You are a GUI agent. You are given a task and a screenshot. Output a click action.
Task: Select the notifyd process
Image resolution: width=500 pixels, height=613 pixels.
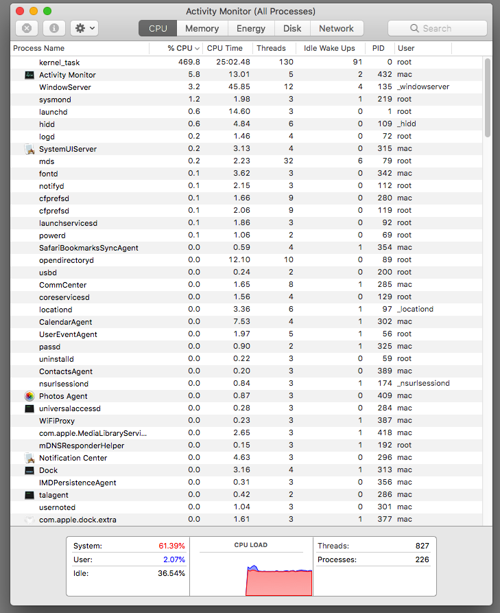tap(246, 186)
